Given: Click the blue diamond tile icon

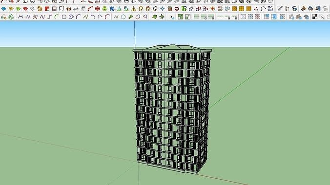Looking at the screenshot, I should click(4, 9).
